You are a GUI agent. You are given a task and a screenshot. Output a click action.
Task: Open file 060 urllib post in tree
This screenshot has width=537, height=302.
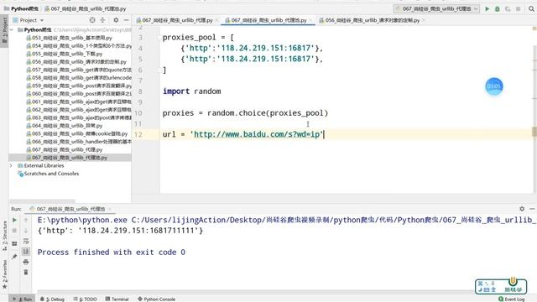coord(79,93)
